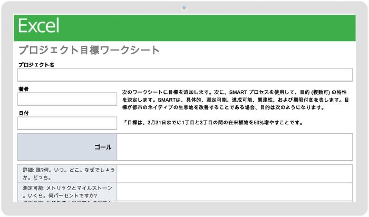Click the cell beside 詳細: 誰?何。いつ。
This screenshot has height=217, width=369.
pos(235,174)
